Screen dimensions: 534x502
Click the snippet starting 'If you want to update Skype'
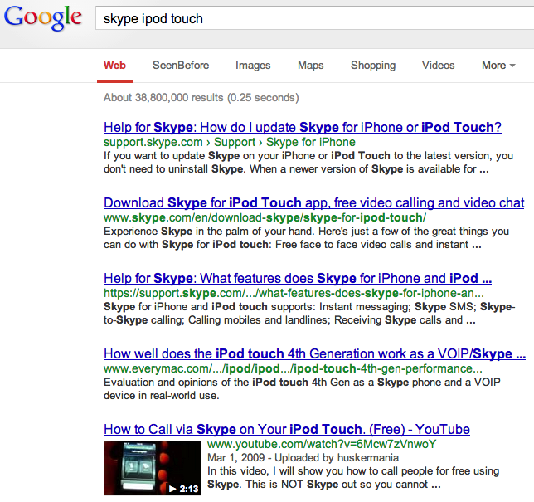[308, 163]
